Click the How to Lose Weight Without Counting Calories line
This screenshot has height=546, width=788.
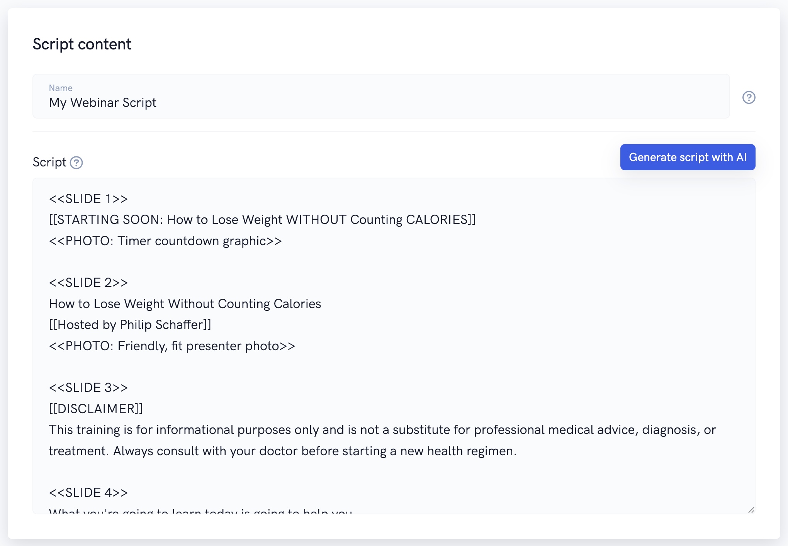185,304
